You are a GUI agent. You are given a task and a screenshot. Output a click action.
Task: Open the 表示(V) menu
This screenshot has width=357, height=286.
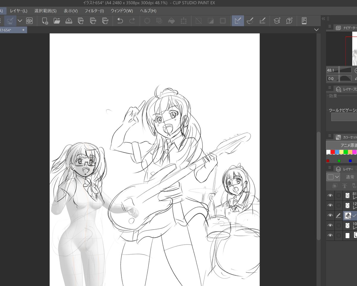click(71, 11)
